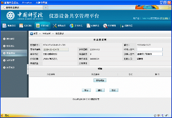The height and width of the screenshot is (118, 172).
Task: Open the new tab plus button
Action: point(46,7)
